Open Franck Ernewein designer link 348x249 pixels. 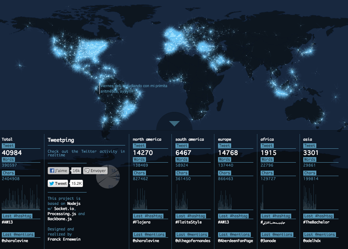coord(64,239)
